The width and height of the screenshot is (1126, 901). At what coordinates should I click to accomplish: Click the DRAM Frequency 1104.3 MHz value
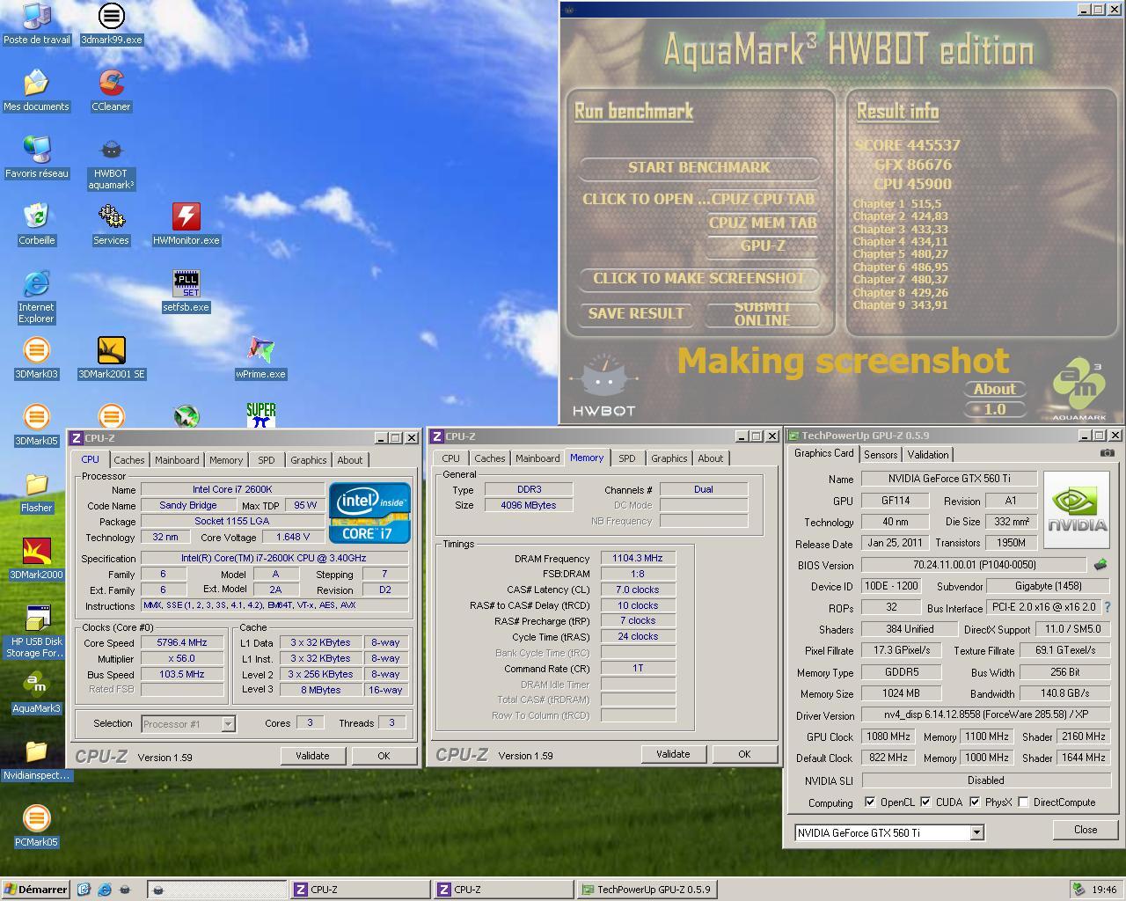[x=638, y=558]
